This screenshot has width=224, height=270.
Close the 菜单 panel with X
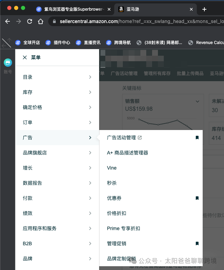[25, 57]
